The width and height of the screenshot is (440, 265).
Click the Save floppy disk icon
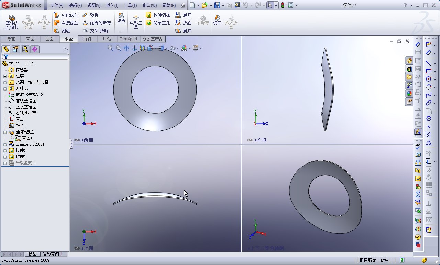(217, 6)
